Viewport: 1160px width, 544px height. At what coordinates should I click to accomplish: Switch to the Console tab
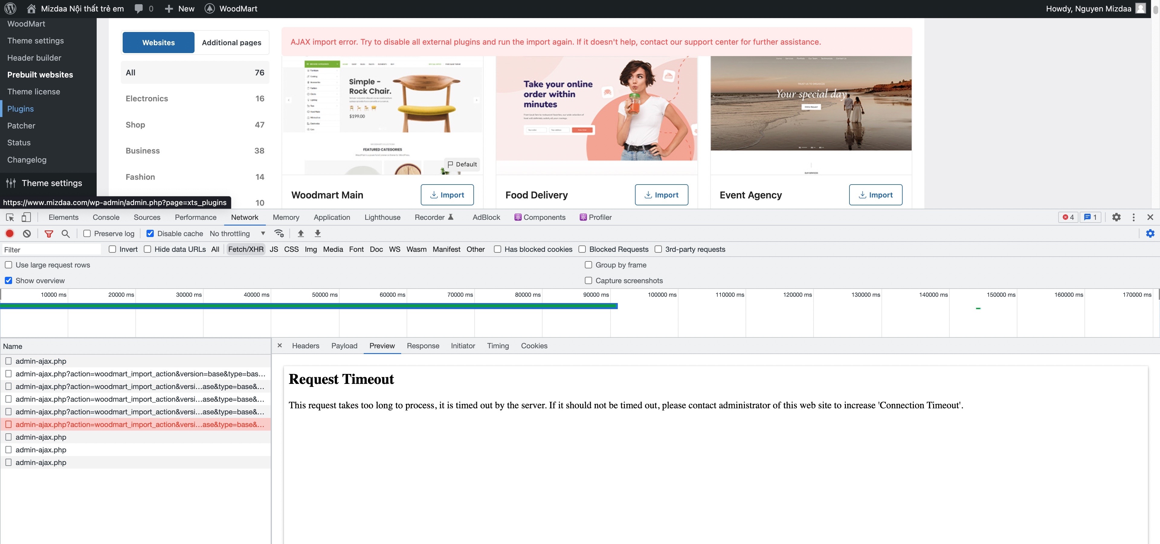click(106, 217)
